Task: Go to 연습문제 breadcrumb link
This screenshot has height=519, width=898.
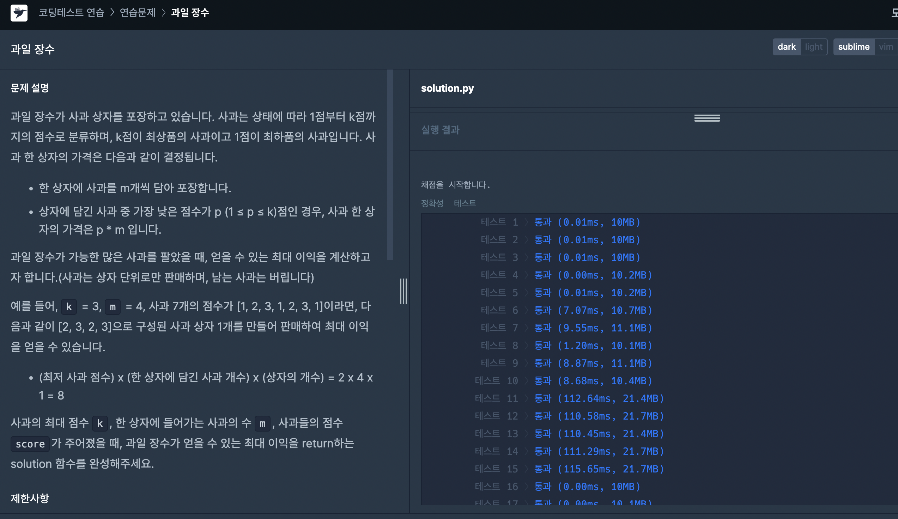Action: [x=138, y=13]
